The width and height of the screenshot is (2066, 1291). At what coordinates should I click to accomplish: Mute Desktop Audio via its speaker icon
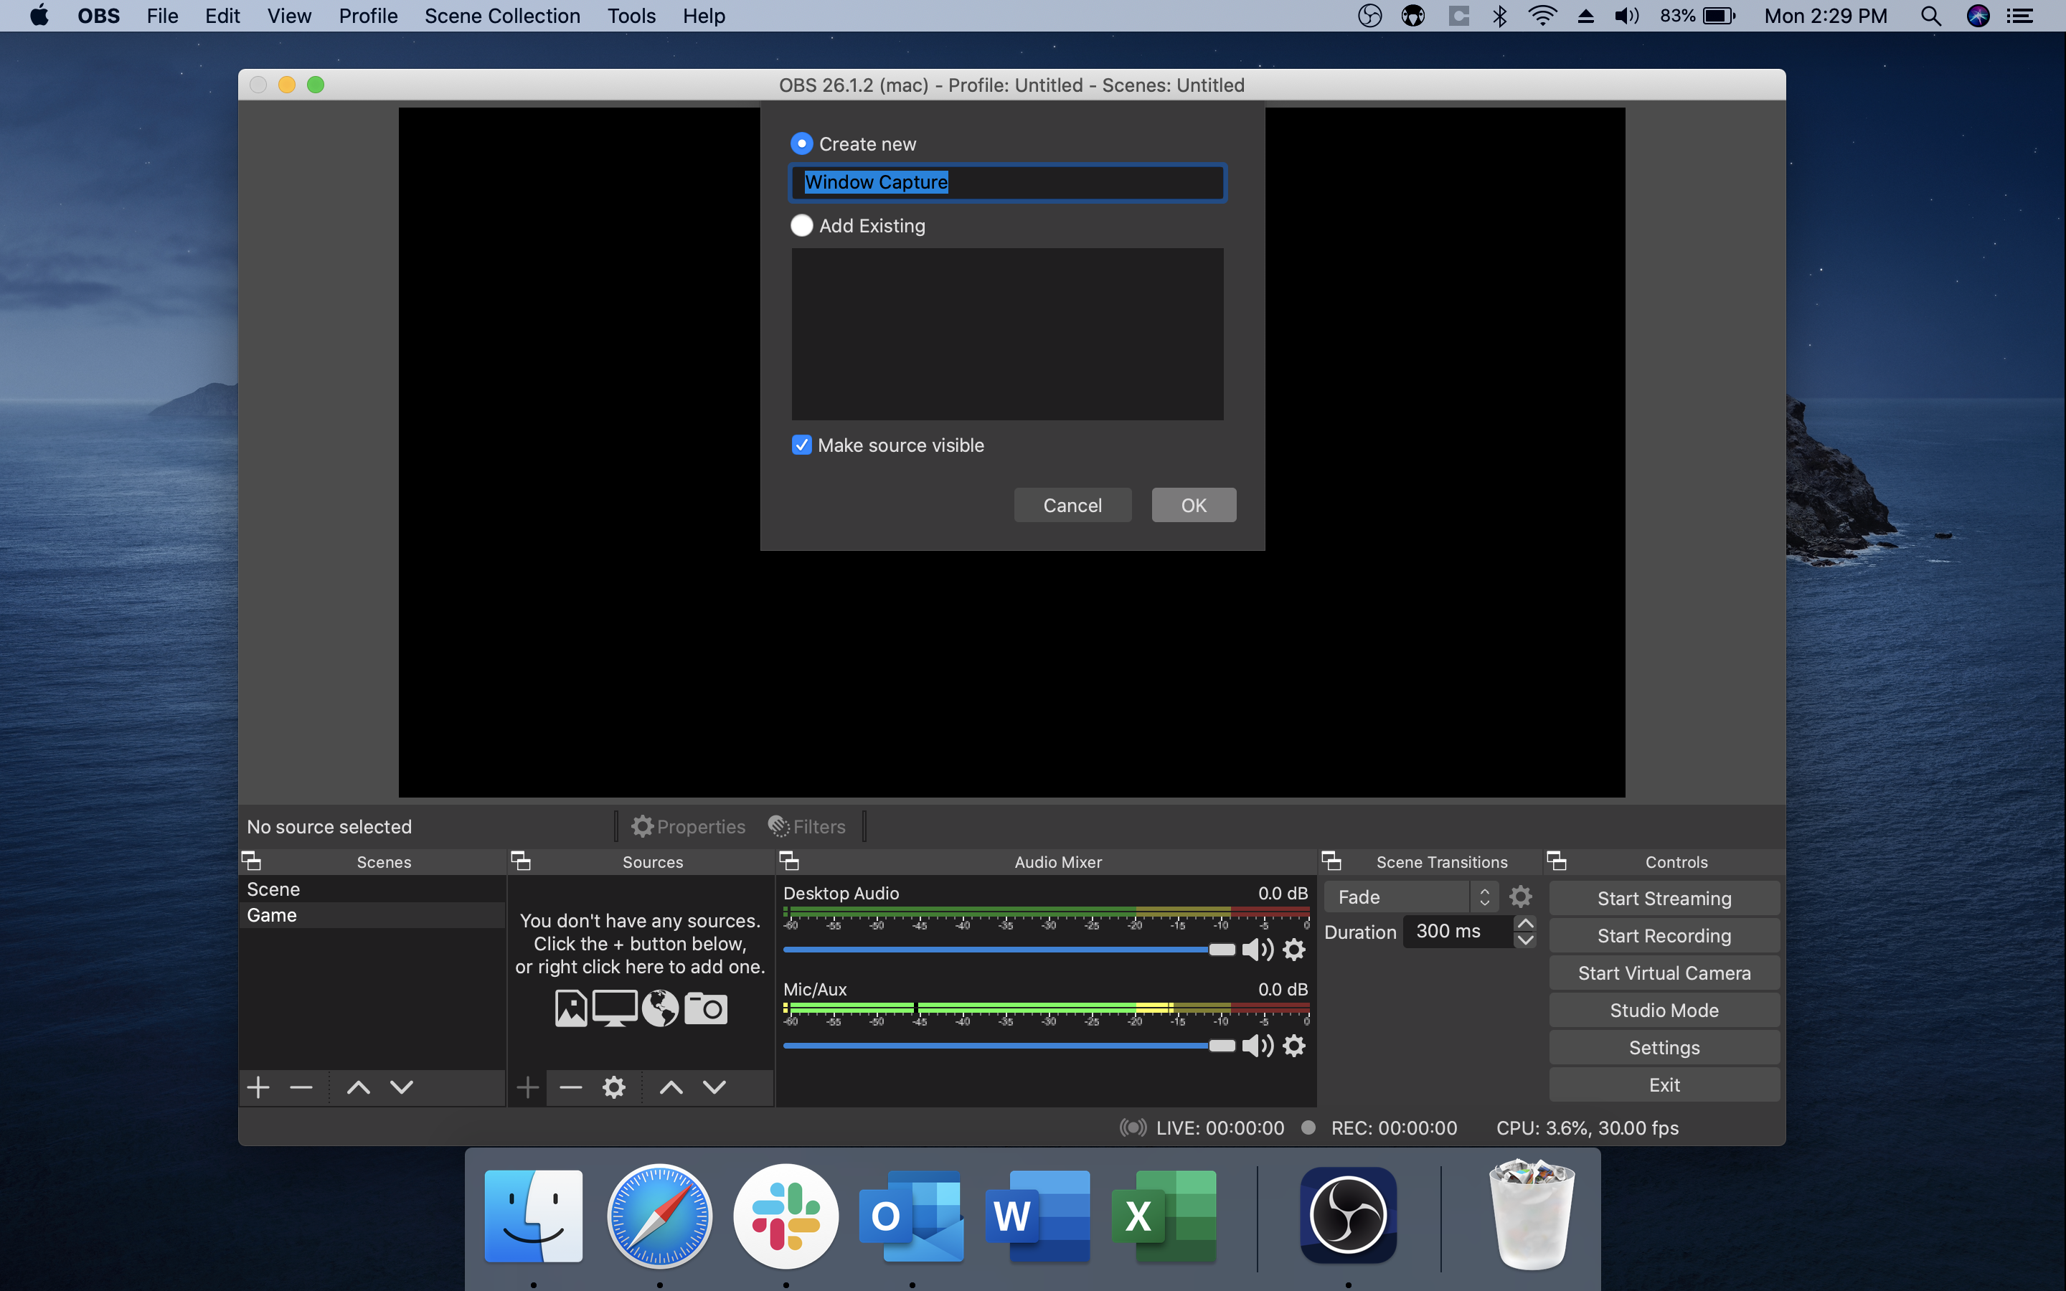pos(1257,950)
